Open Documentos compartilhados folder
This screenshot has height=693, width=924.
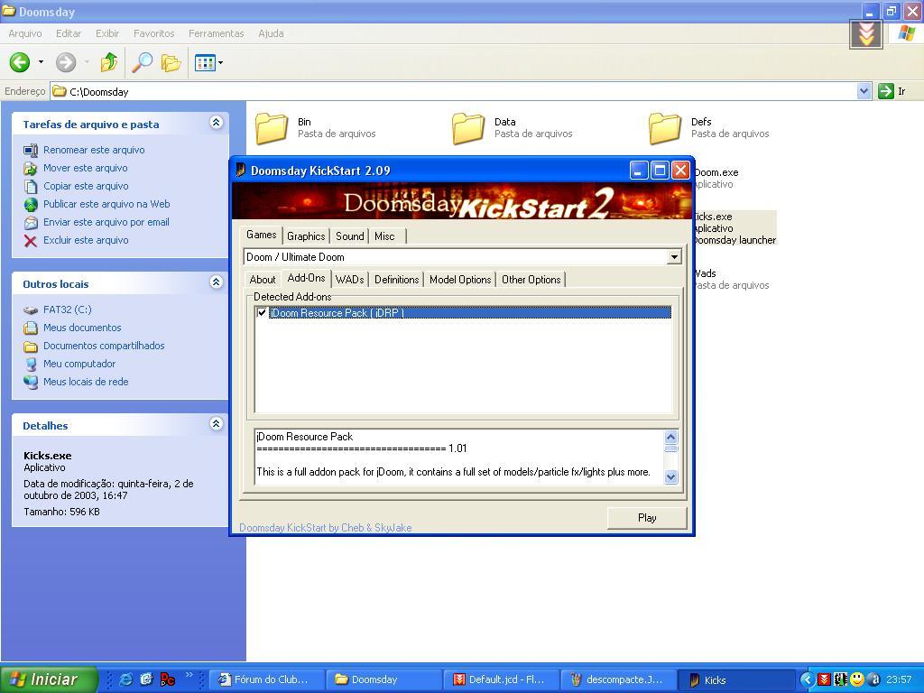click(x=104, y=346)
